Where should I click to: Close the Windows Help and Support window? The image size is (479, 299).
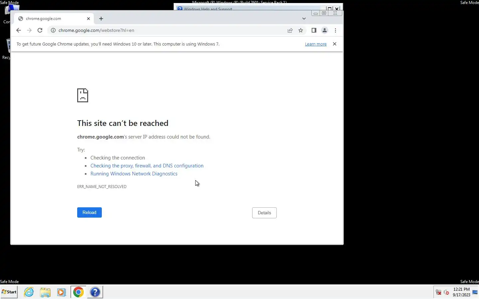point(337,9)
